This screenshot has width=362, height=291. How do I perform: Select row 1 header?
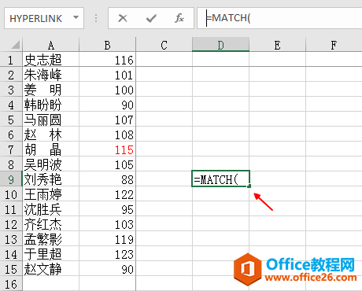[x=11, y=60]
